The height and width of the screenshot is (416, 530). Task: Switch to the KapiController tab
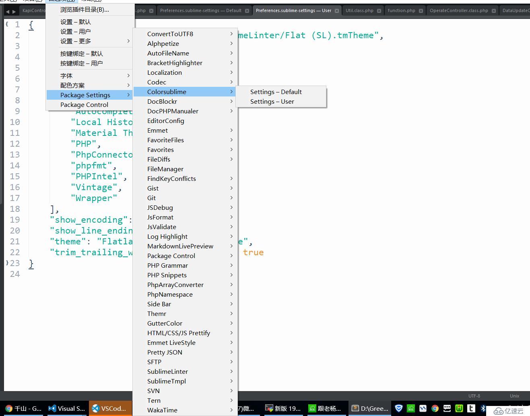pos(33,10)
